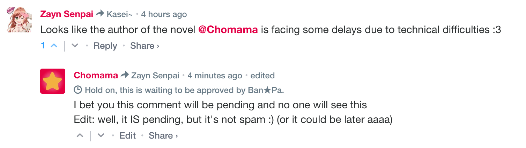Click the pending clock icon
Screen dimensions: 526x148
(x=78, y=90)
